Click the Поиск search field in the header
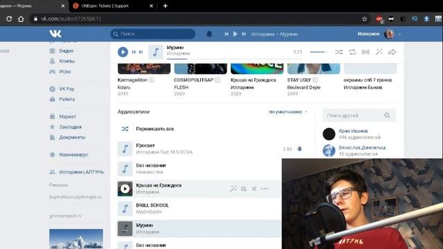Screen dimensions: 443x249 point(153,34)
